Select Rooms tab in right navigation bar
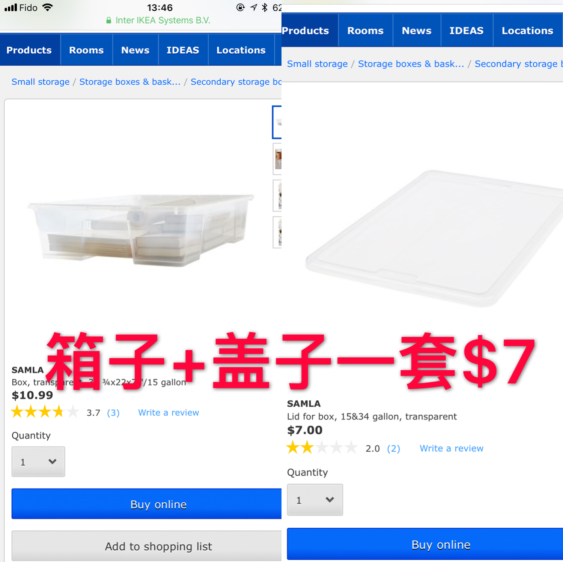 point(365,30)
